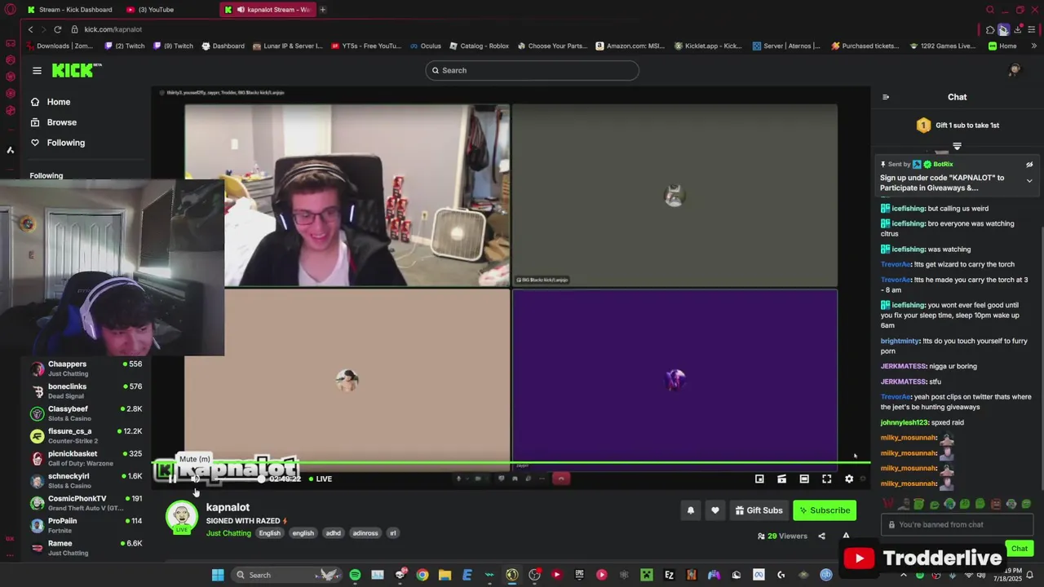Viewport: 1044px width, 587px height.
Task: Adjust the player volume slider knob
Action: pos(261,479)
